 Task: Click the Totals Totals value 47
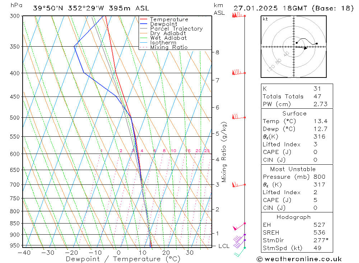(x=317, y=97)
